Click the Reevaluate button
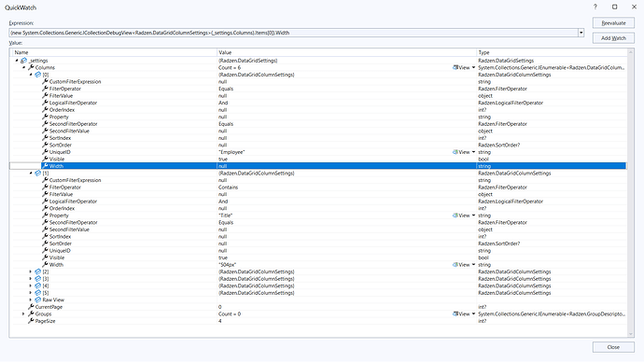644x362 pixels. (x=613, y=23)
